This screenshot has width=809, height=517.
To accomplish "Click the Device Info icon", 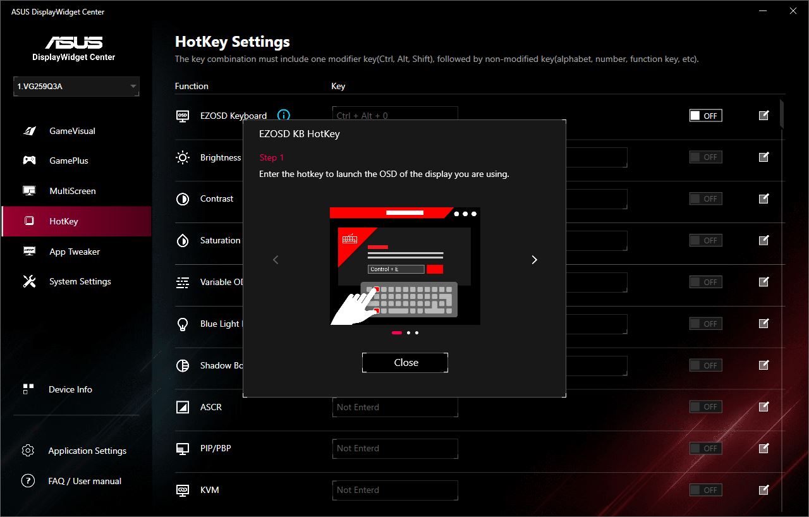I will pyautogui.click(x=28, y=389).
